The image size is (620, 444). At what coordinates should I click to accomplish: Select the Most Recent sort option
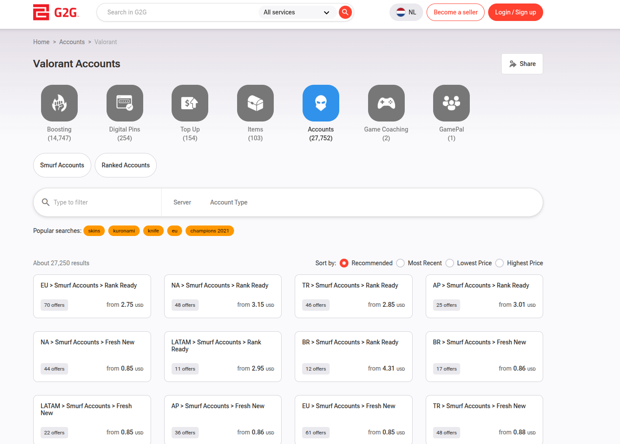400,263
